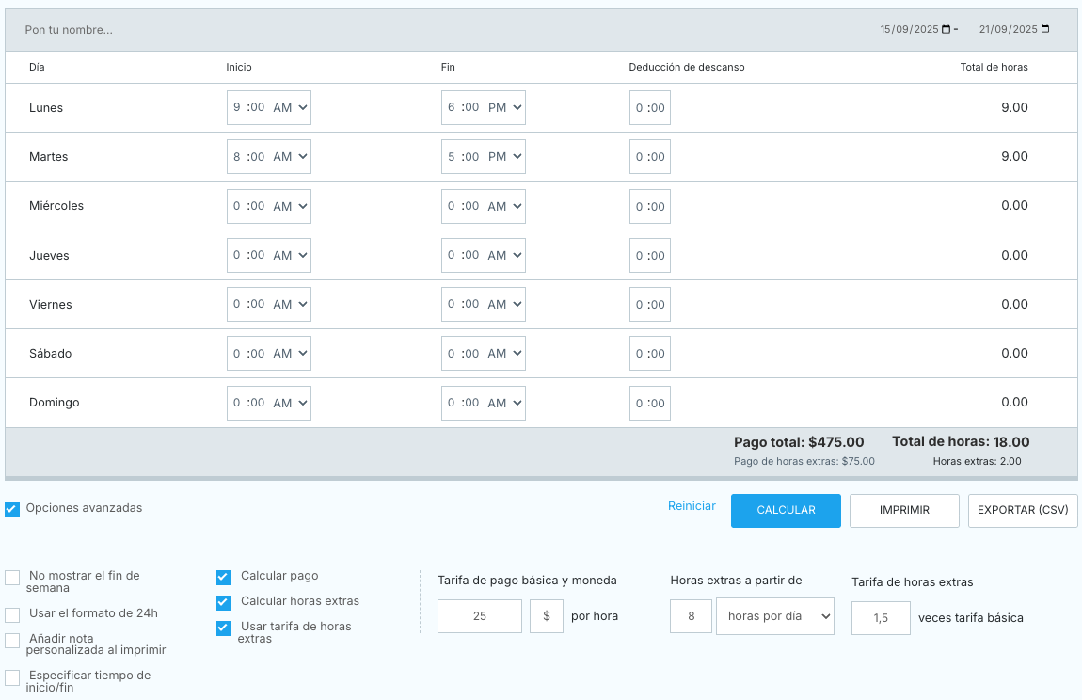Expand the horas por día dropdown
Screen dimensions: 1082x700
point(774,616)
